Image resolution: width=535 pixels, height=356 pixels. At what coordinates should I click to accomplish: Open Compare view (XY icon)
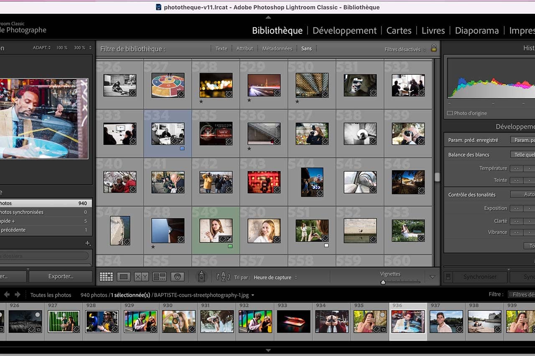click(x=142, y=276)
